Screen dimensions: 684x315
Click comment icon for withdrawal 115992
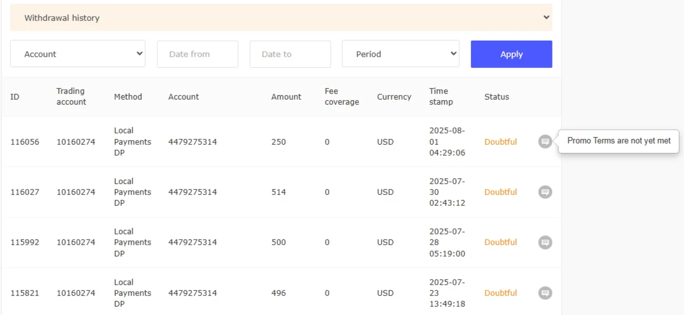(x=545, y=242)
